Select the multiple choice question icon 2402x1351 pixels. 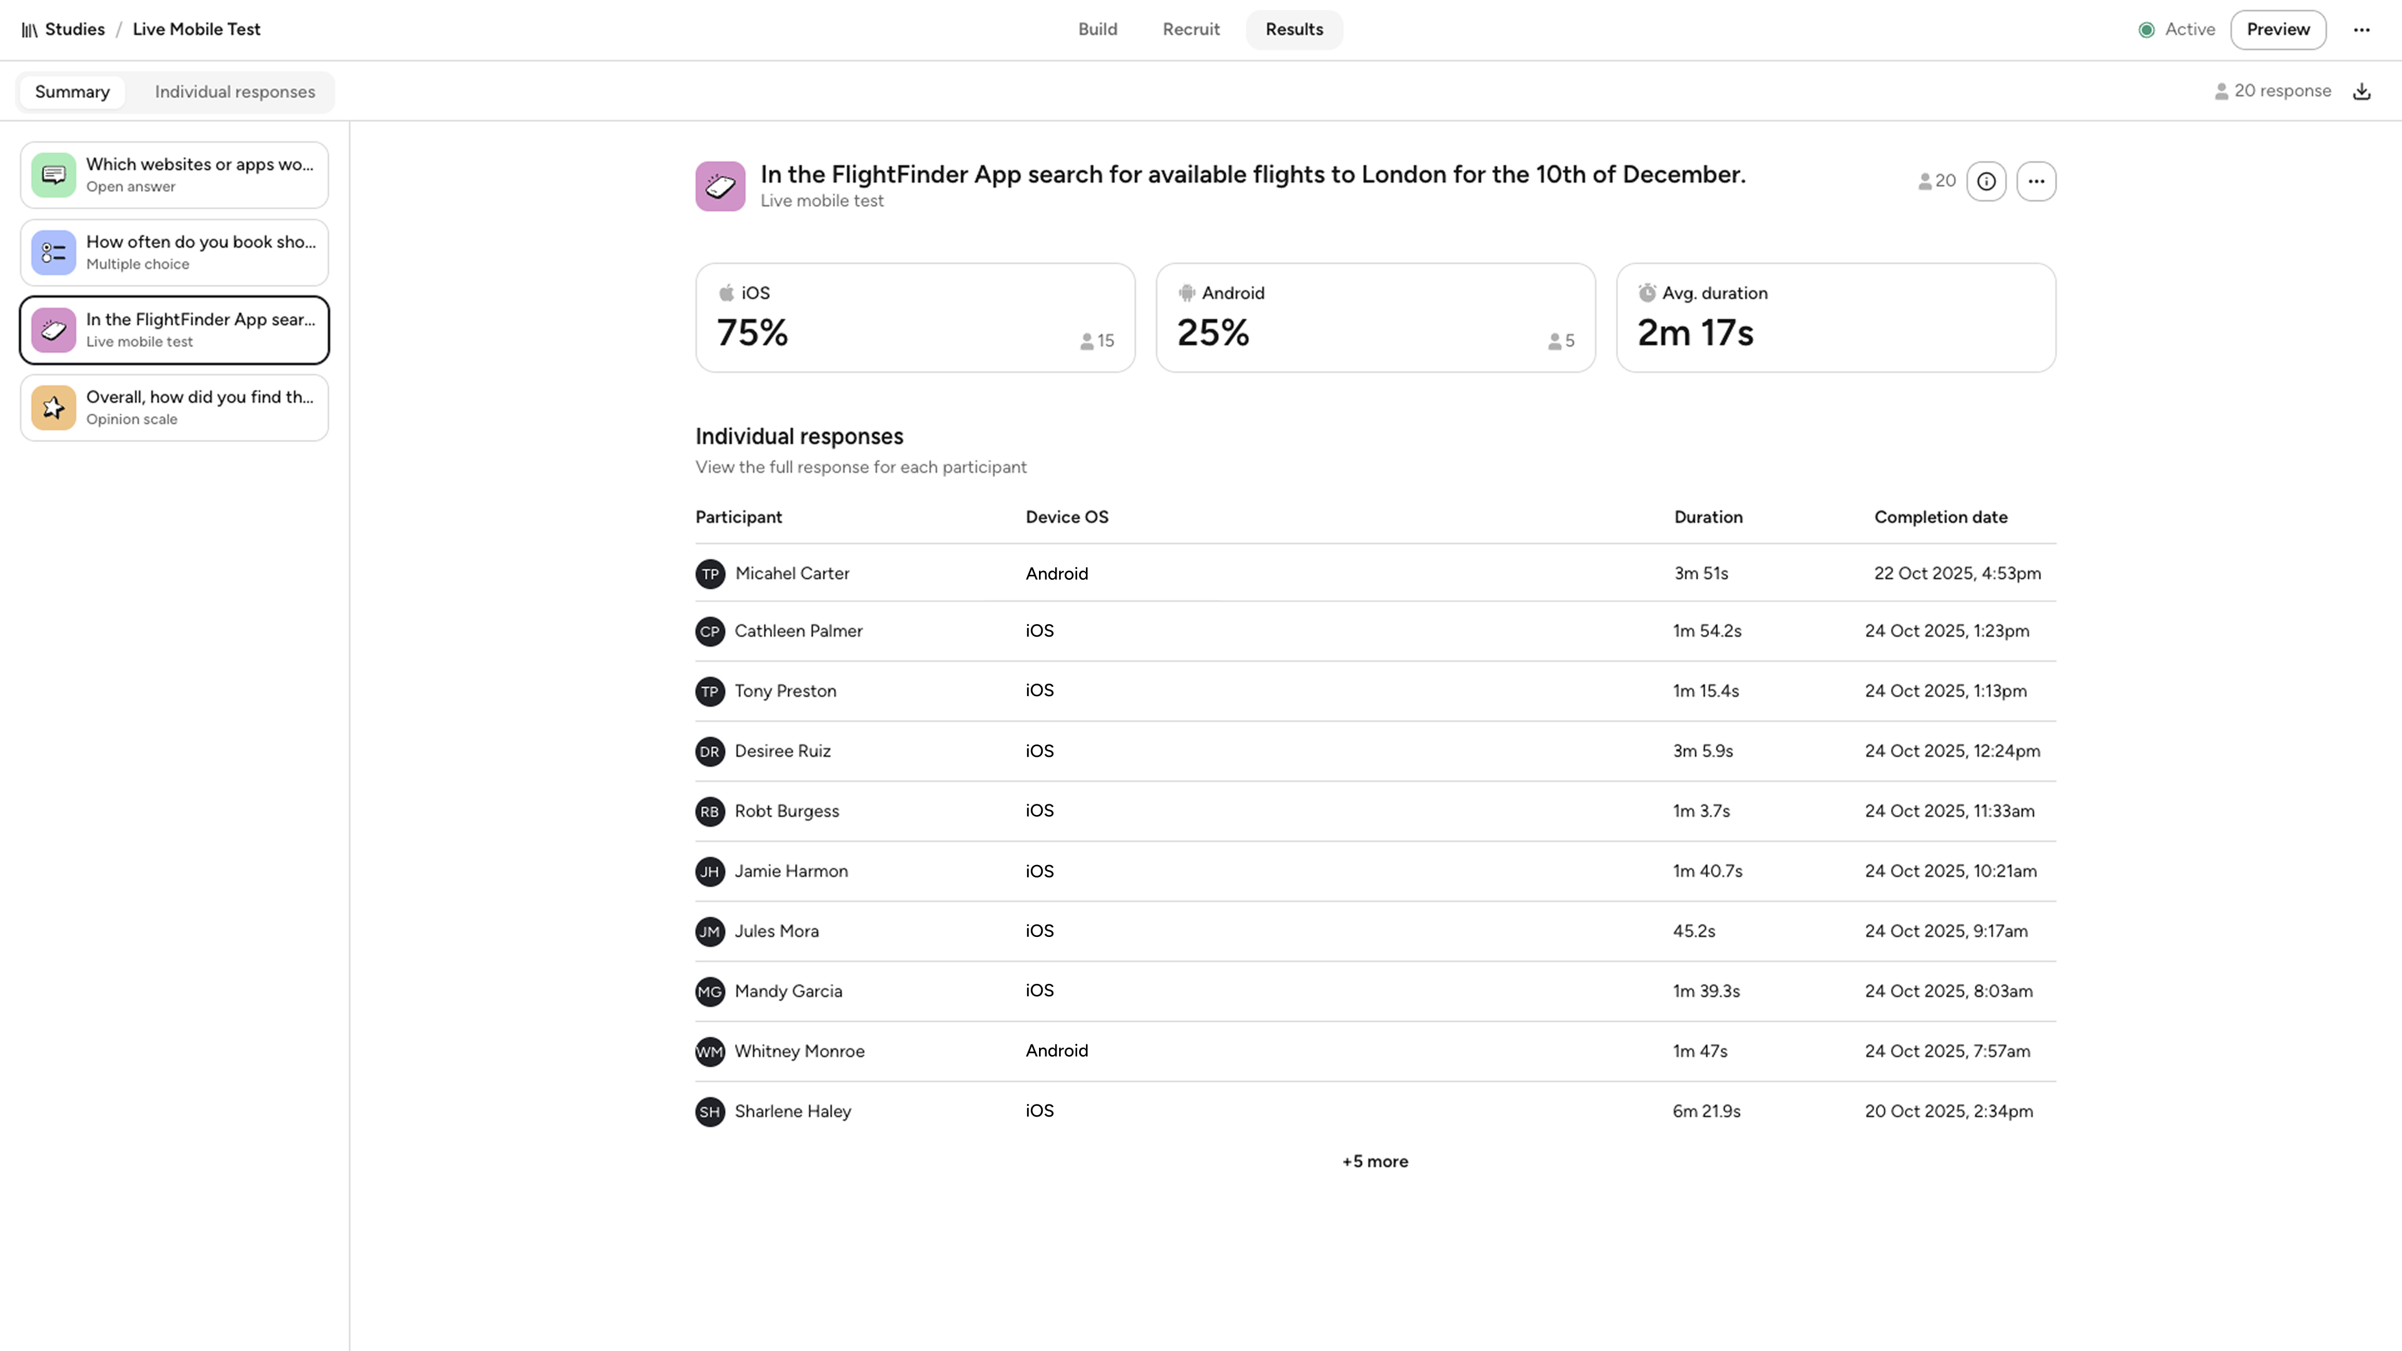pos(53,253)
